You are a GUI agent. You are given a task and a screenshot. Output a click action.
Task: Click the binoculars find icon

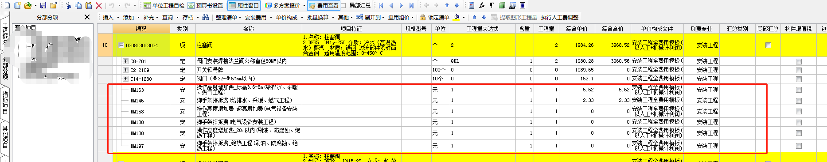pyautogui.click(x=205, y=17)
